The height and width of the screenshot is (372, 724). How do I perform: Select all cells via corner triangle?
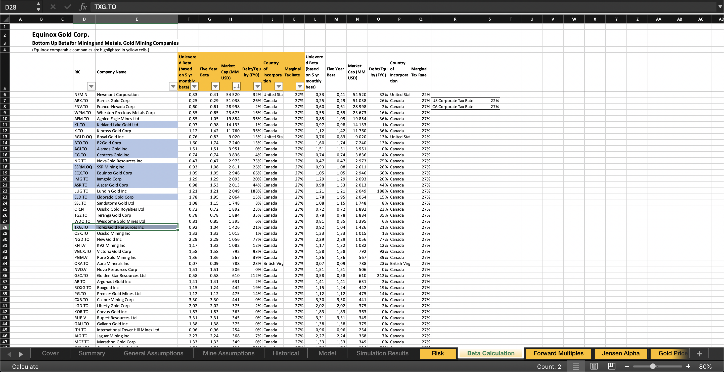pyautogui.click(x=5, y=19)
